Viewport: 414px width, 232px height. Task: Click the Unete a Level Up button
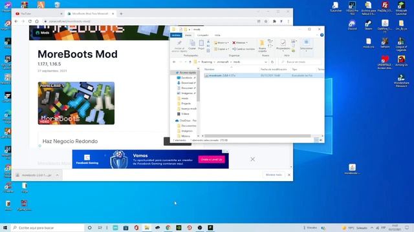pyautogui.click(x=212, y=159)
